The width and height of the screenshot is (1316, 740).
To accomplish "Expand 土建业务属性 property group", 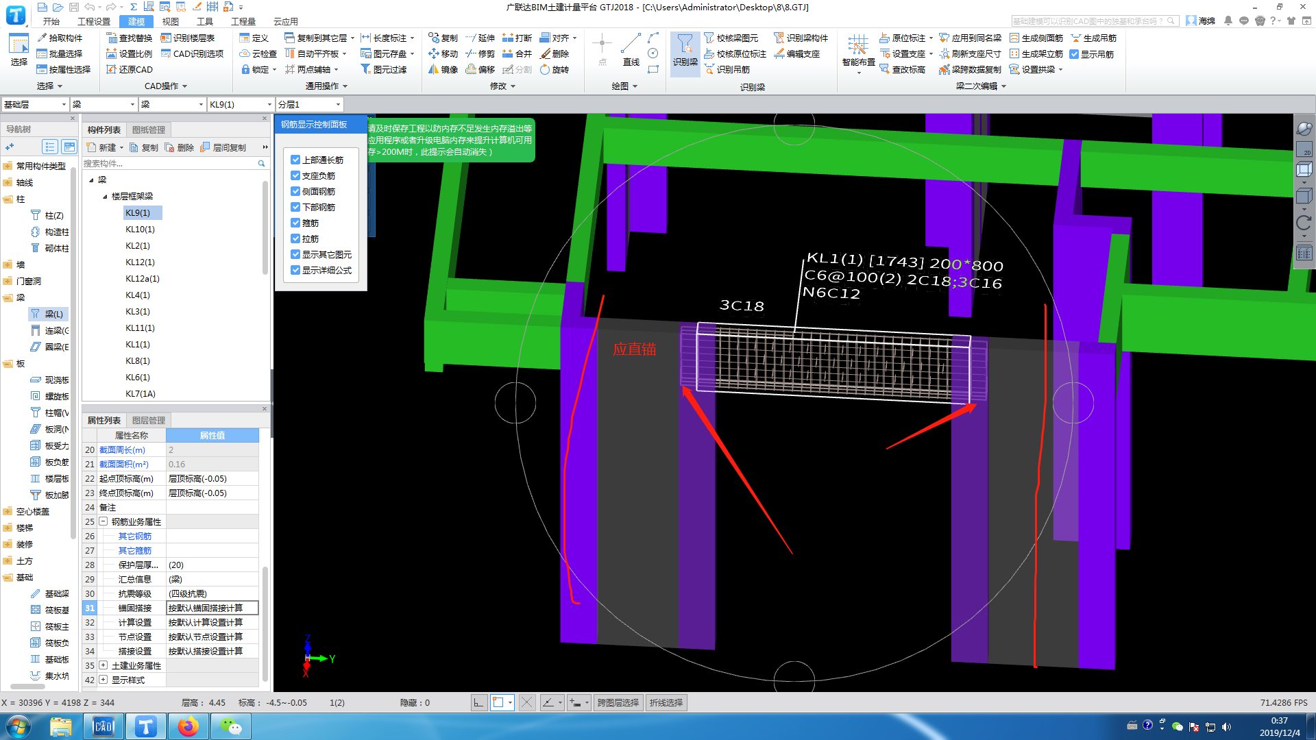I will tap(103, 665).
